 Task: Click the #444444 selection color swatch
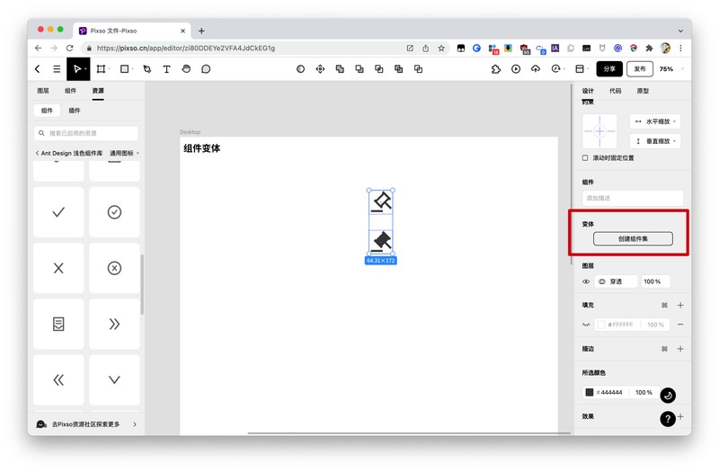click(x=590, y=392)
